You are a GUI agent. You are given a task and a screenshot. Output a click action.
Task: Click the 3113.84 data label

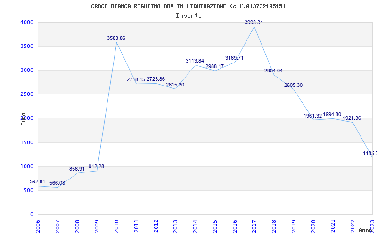pos(195,61)
